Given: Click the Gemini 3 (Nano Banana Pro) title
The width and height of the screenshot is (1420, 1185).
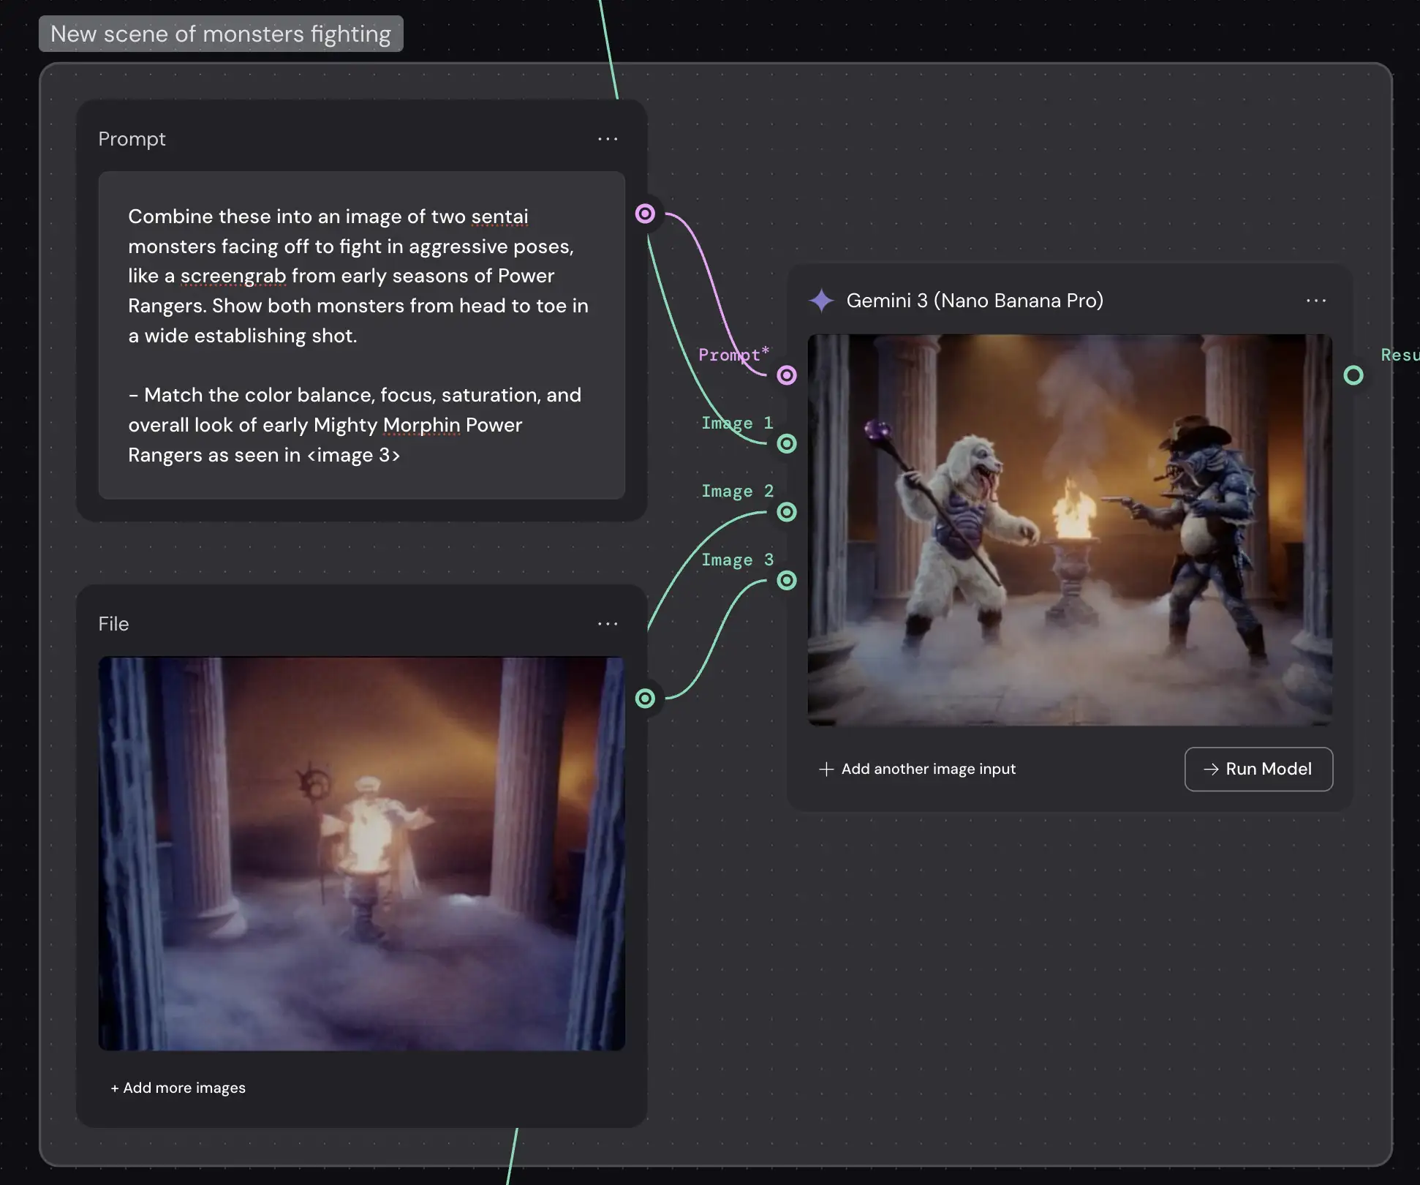Looking at the screenshot, I should (x=974, y=301).
